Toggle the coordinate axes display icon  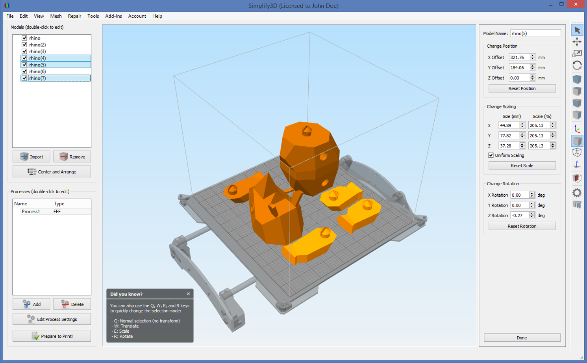[x=577, y=129]
